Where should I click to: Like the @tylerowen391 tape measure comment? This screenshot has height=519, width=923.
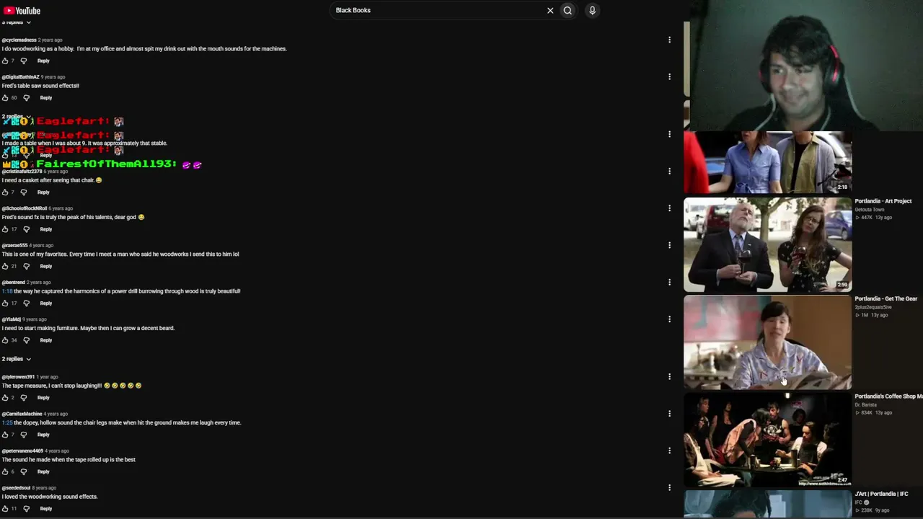pyautogui.click(x=5, y=398)
